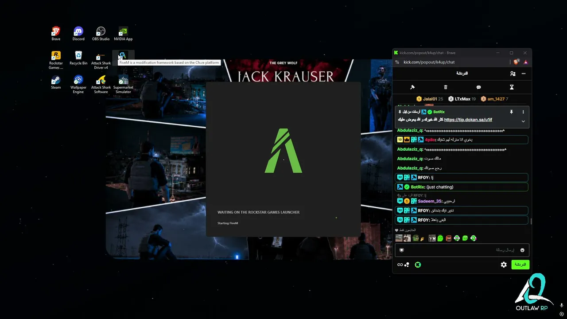Click am_1427 on the gift leaderboard
Screen dimensions: 567x319
coord(494,99)
